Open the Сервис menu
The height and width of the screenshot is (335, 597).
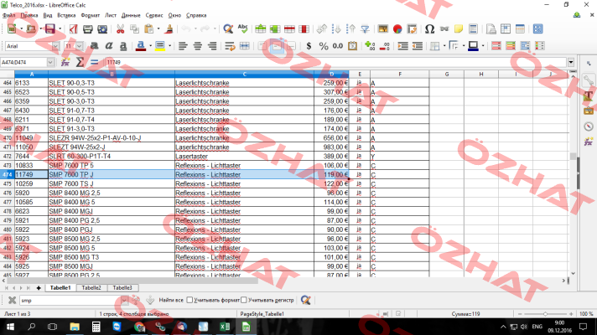click(x=154, y=15)
